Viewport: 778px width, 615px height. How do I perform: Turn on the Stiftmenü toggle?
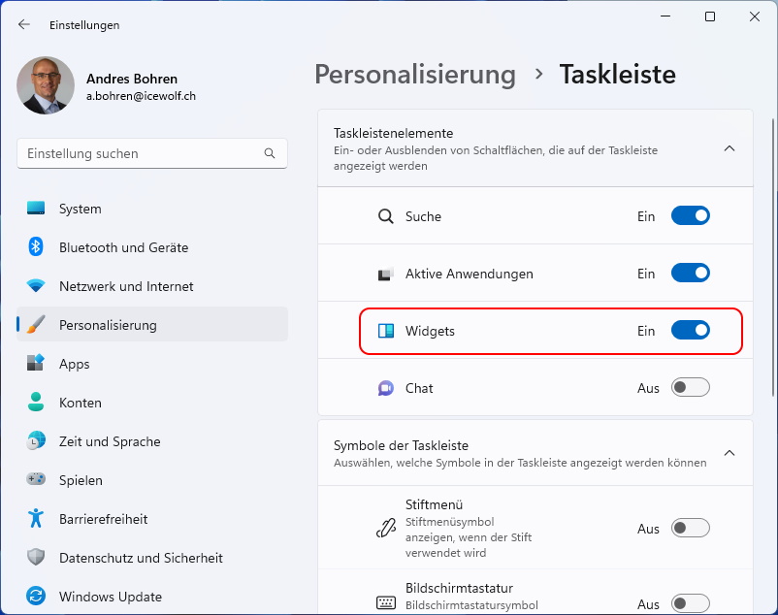(x=690, y=529)
